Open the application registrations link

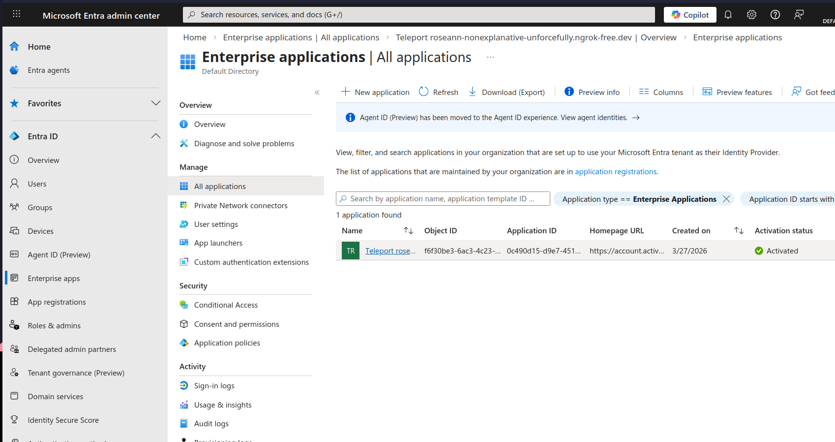click(616, 172)
